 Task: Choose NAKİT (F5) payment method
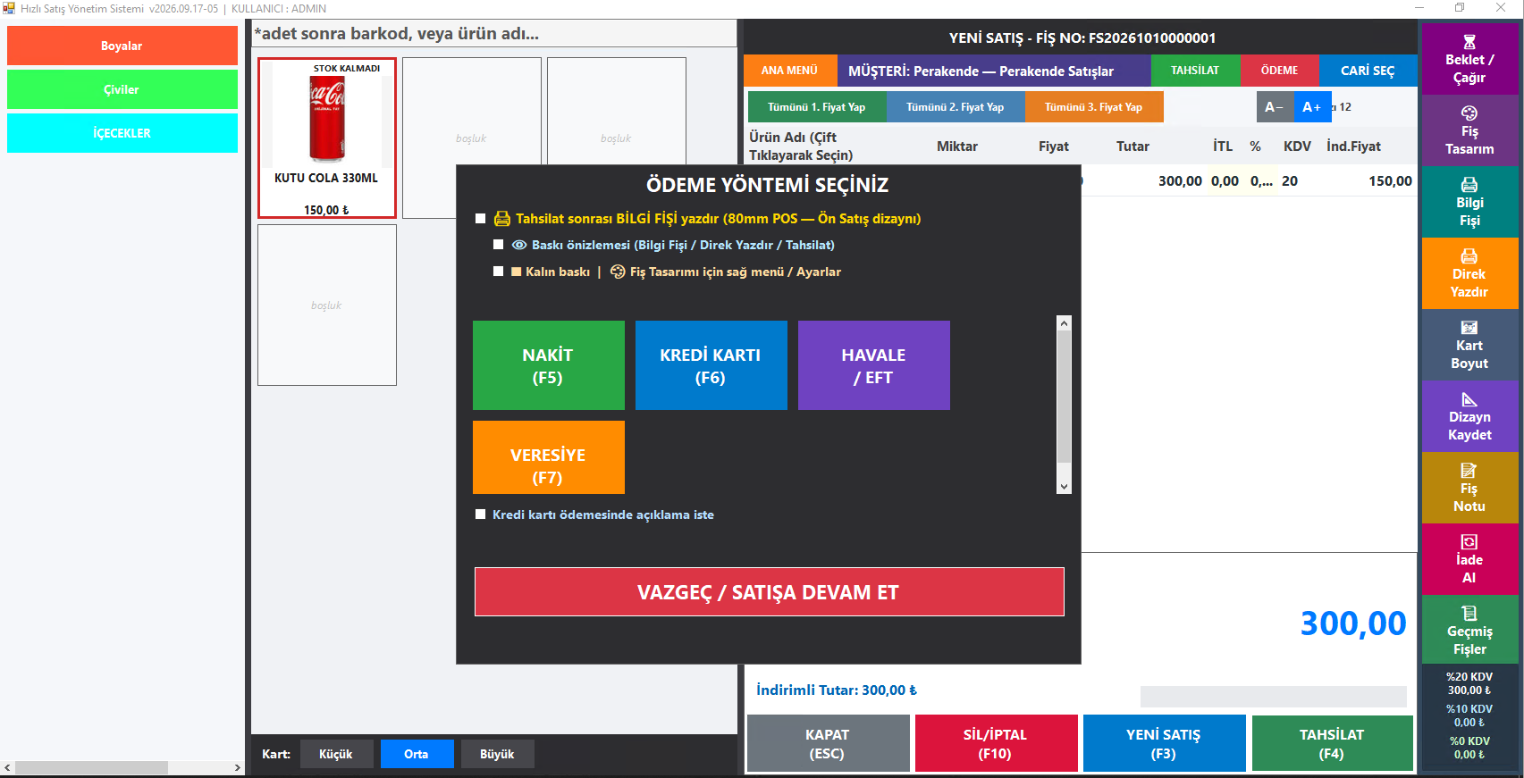549,365
